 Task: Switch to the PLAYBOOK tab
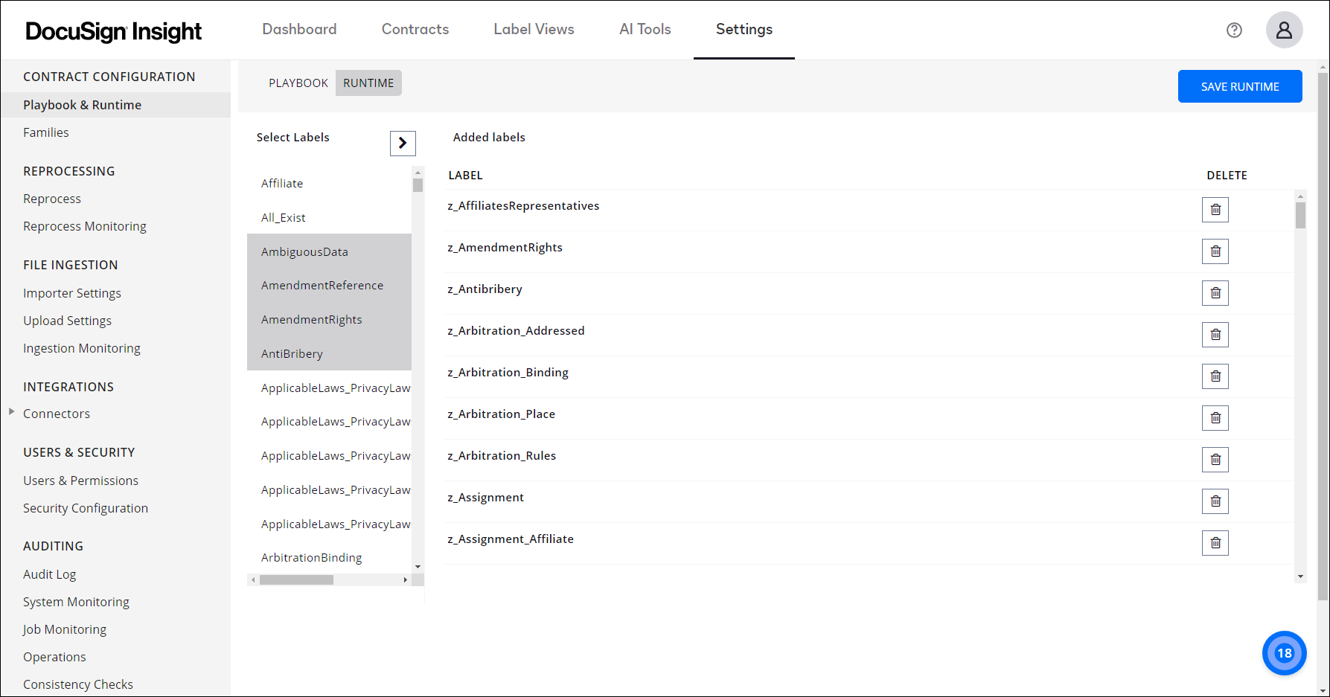(x=298, y=83)
